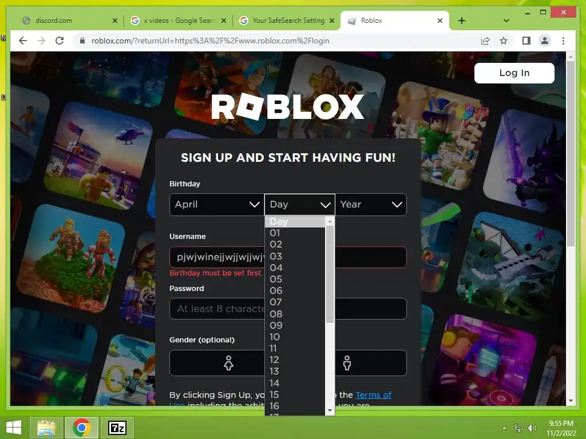The height and width of the screenshot is (439, 586).
Task: Open the volume speaker icon
Action: (x=532, y=428)
